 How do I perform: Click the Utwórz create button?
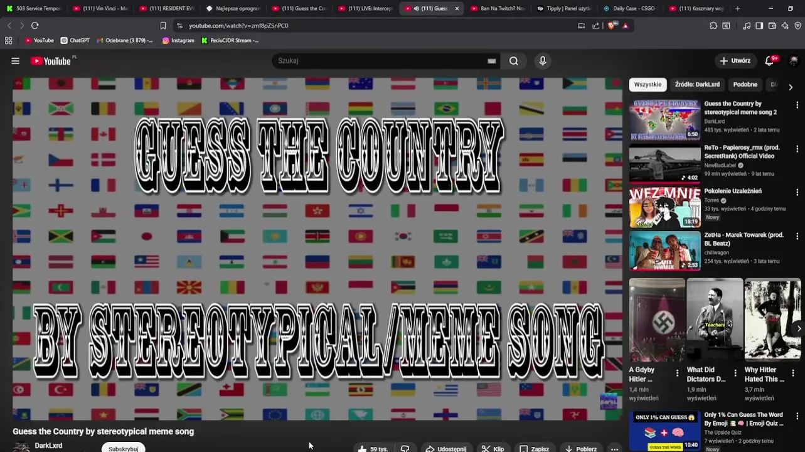[735, 61]
